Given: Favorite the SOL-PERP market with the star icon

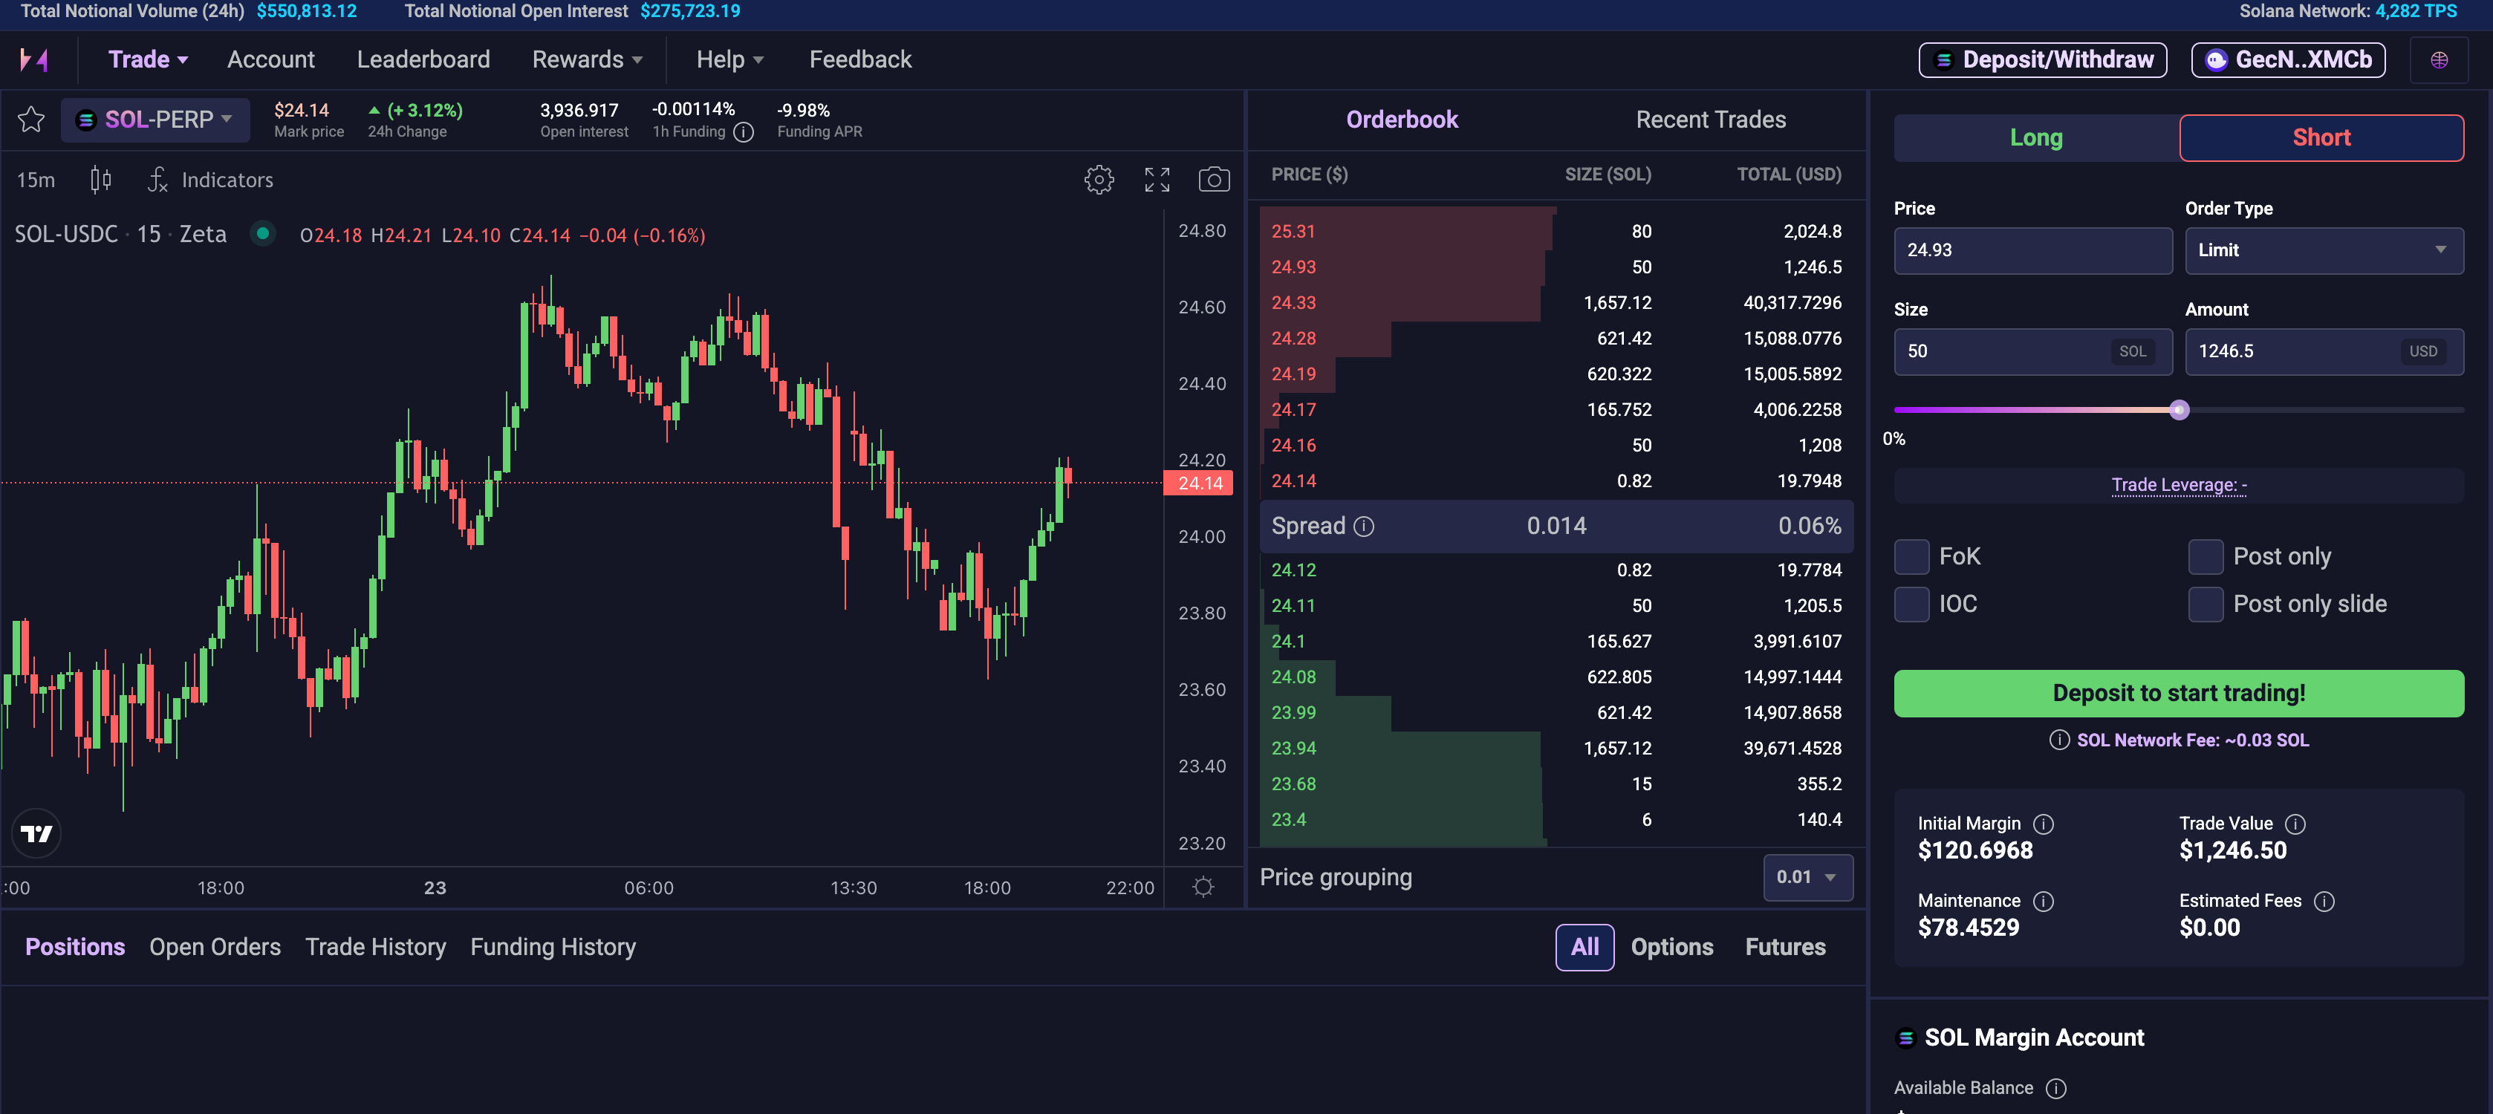Looking at the screenshot, I should (x=31, y=118).
